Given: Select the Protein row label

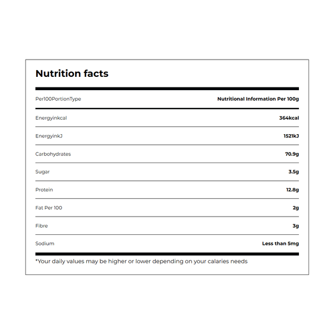Looking at the screenshot, I should (44, 190).
